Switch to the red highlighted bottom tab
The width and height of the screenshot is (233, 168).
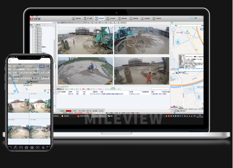(x=69, y=111)
